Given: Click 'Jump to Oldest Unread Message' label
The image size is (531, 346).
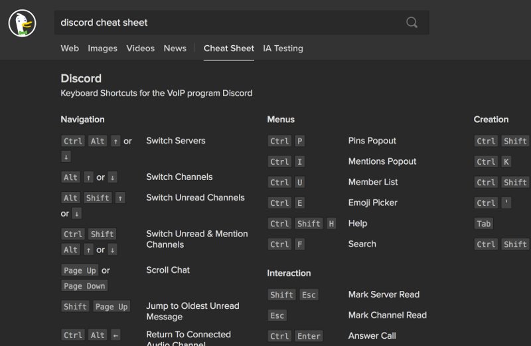Looking at the screenshot, I should click(x=192, y=311).
